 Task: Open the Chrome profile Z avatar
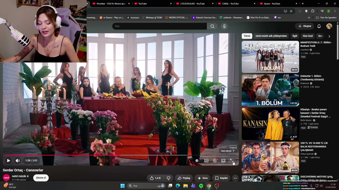coord(328,11)
